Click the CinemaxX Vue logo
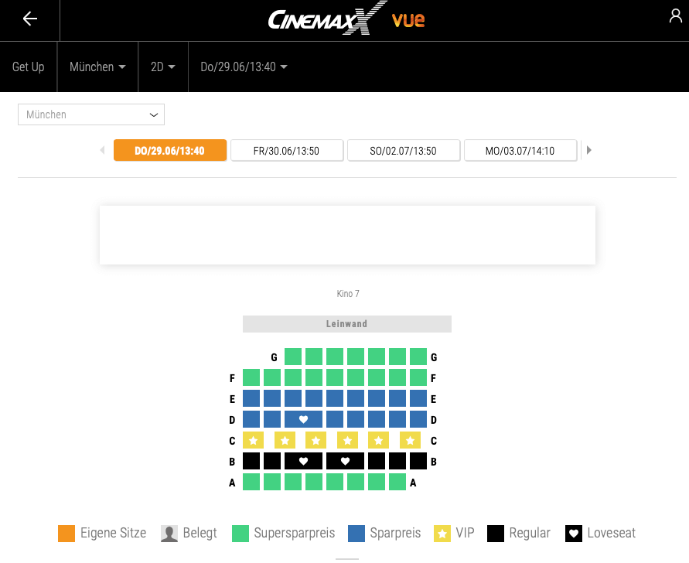The width and height of the screenshot is (689, 563). (346, 19)
